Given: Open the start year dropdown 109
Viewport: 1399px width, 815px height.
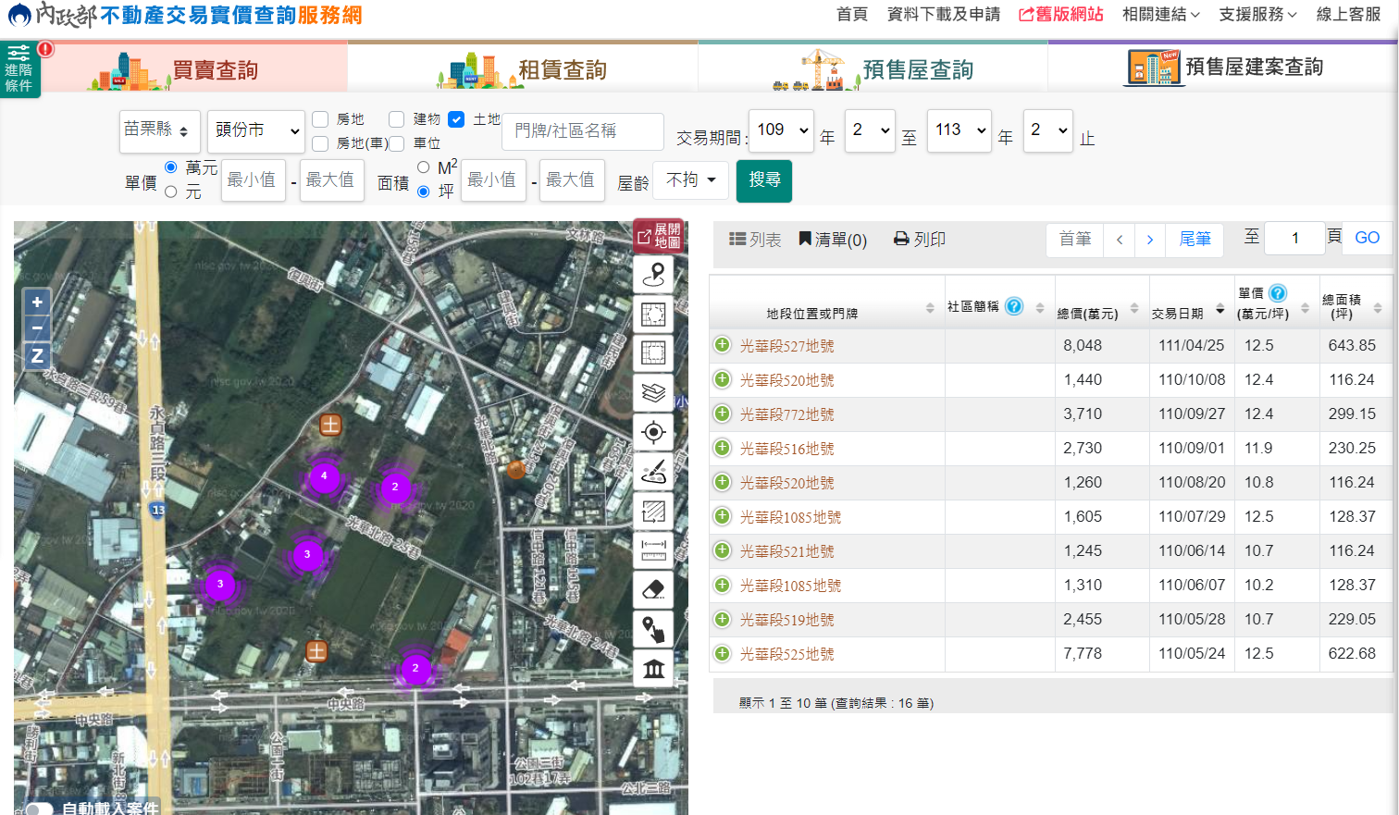Looking at the screenshot, I should tap(782, 131).
